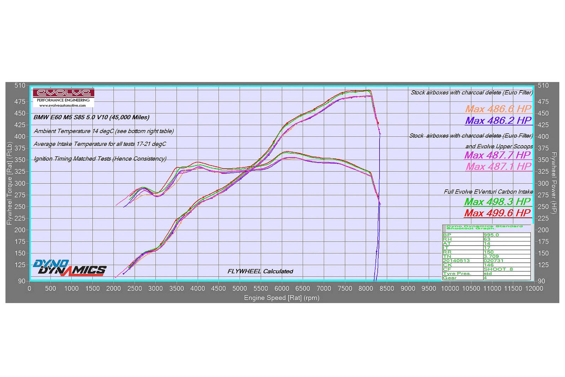565x377 pixels.
Task: Click the BMW E60 M5 S85 title text
Action: coord(91,117)
